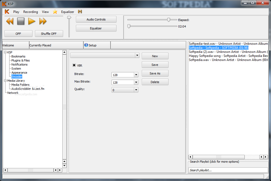Start playback with the orange play arrow

(32, 21)
